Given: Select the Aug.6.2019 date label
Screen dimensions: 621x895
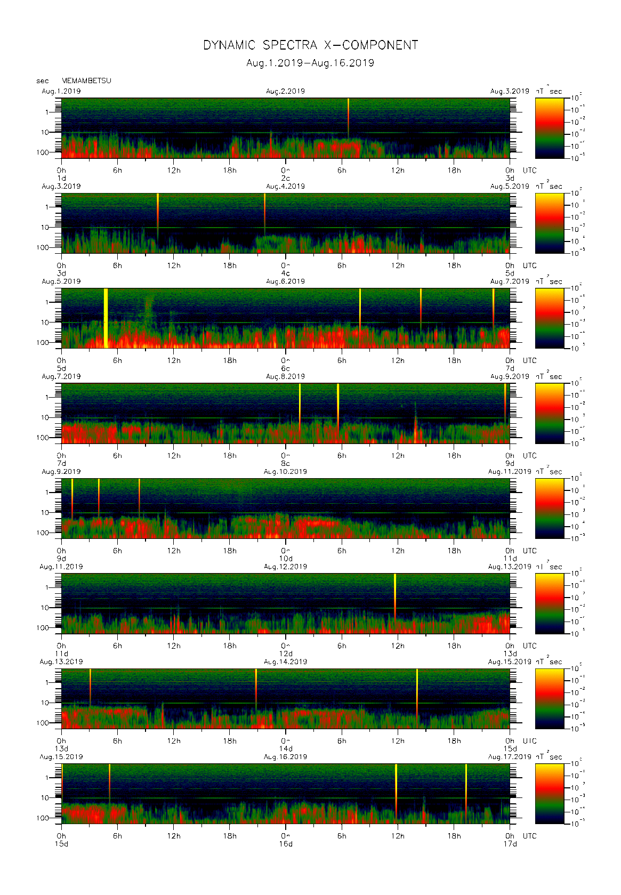Looking at the screenshot, I should 286,281.
